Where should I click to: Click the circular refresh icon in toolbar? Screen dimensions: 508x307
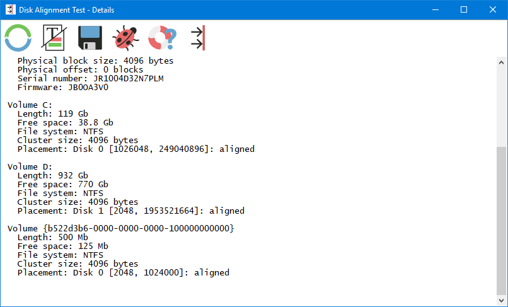click(18, 38)
